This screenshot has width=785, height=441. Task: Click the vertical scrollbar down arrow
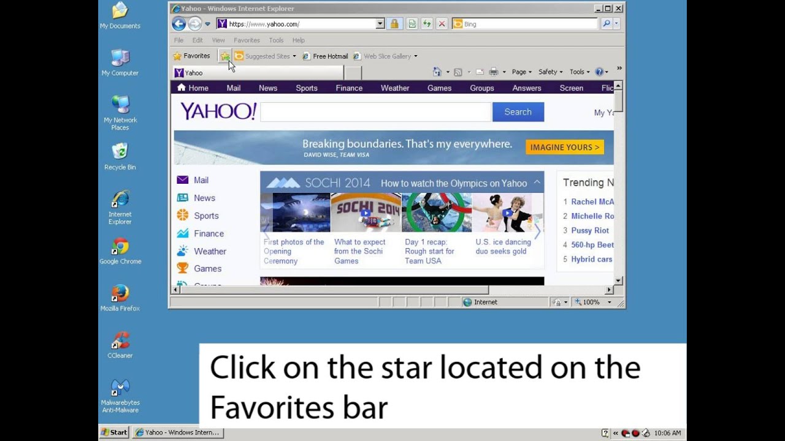(618, 281)
